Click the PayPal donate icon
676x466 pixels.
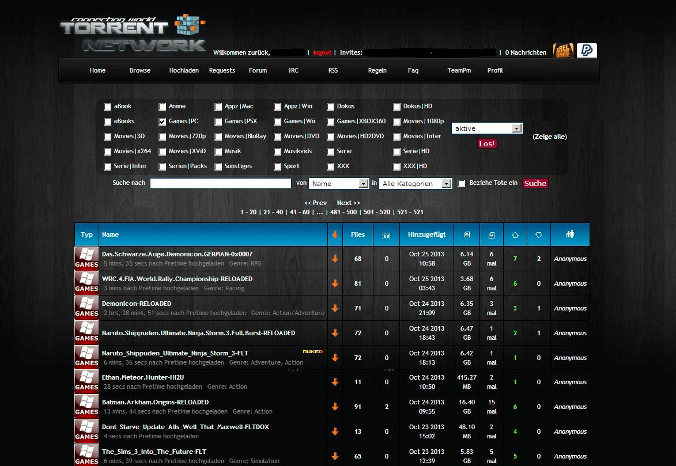tap(587, 51)
